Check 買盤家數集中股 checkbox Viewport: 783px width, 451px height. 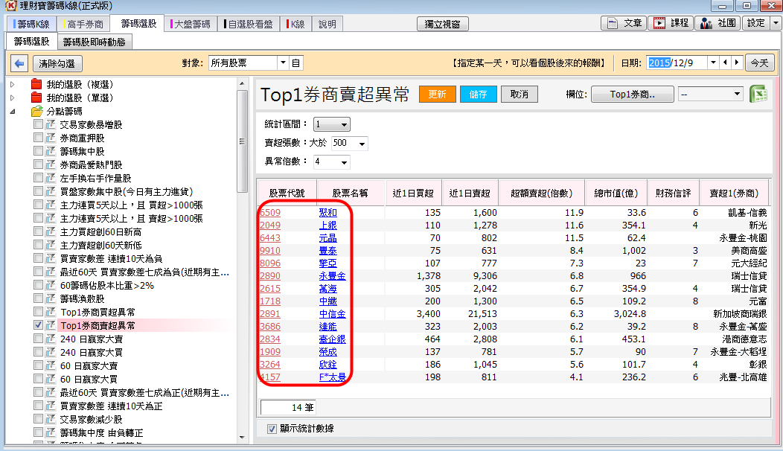pos(38,191)
